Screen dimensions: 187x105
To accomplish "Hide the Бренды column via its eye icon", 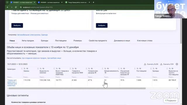I will (x=156, y=69).
